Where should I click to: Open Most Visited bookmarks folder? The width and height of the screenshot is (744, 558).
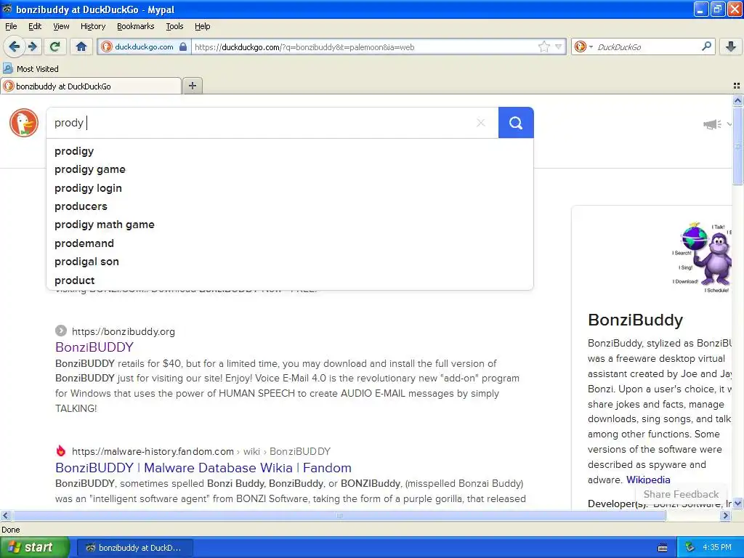coord(31,69)
